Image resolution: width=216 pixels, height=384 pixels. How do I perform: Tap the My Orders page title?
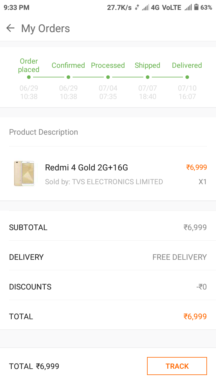pyautogui.click(x=46, y=28)
